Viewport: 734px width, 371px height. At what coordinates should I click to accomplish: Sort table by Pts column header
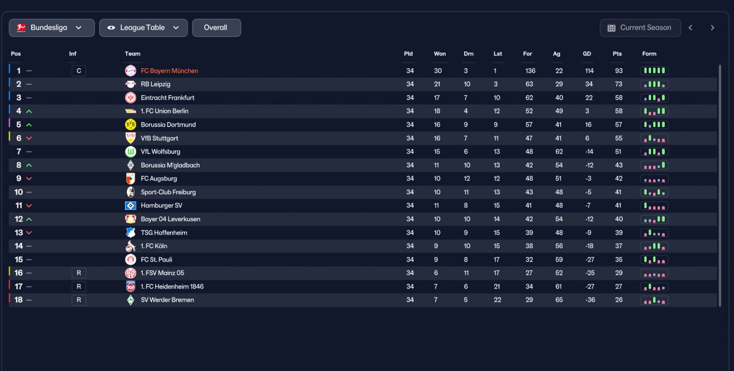(x=617, y=54)
